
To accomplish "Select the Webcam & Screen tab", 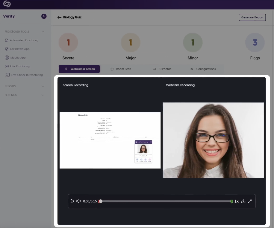I will [x=79, y=69].
